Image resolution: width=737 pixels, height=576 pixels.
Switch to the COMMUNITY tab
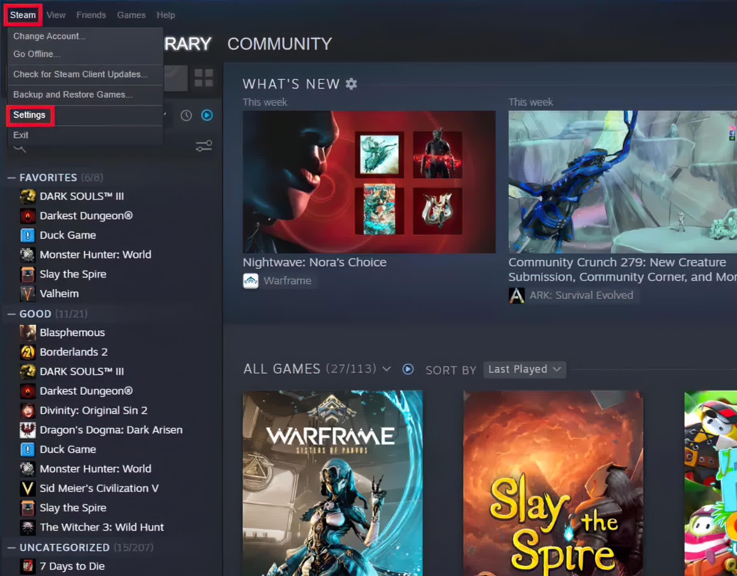point(279,44)
